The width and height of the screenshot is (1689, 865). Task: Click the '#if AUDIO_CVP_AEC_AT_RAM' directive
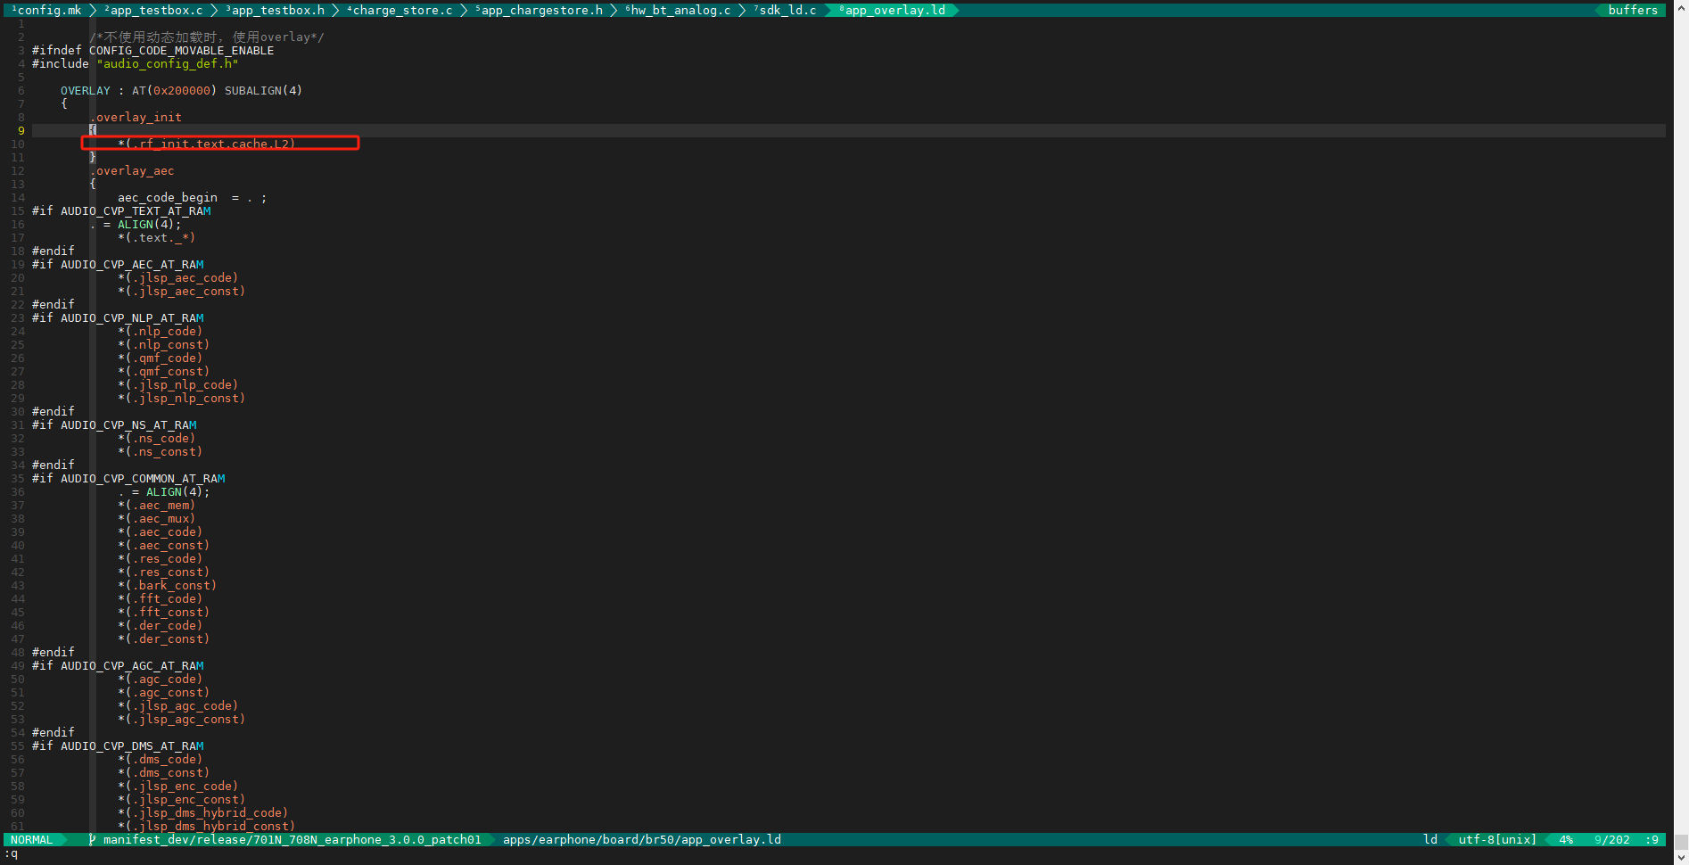(x=118, y=265)
